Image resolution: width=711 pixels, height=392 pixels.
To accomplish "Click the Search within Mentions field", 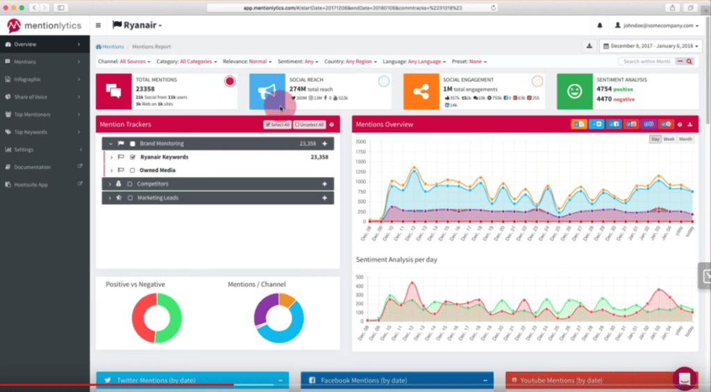I will click(647, 61).
